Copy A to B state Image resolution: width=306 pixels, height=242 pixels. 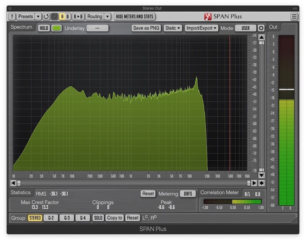[78, 16]
